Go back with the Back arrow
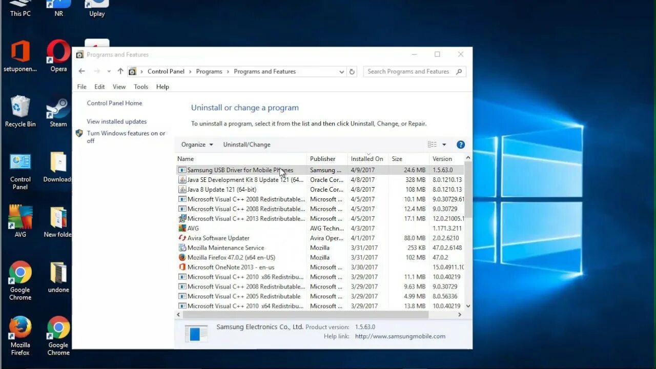 tap(82, 71)
